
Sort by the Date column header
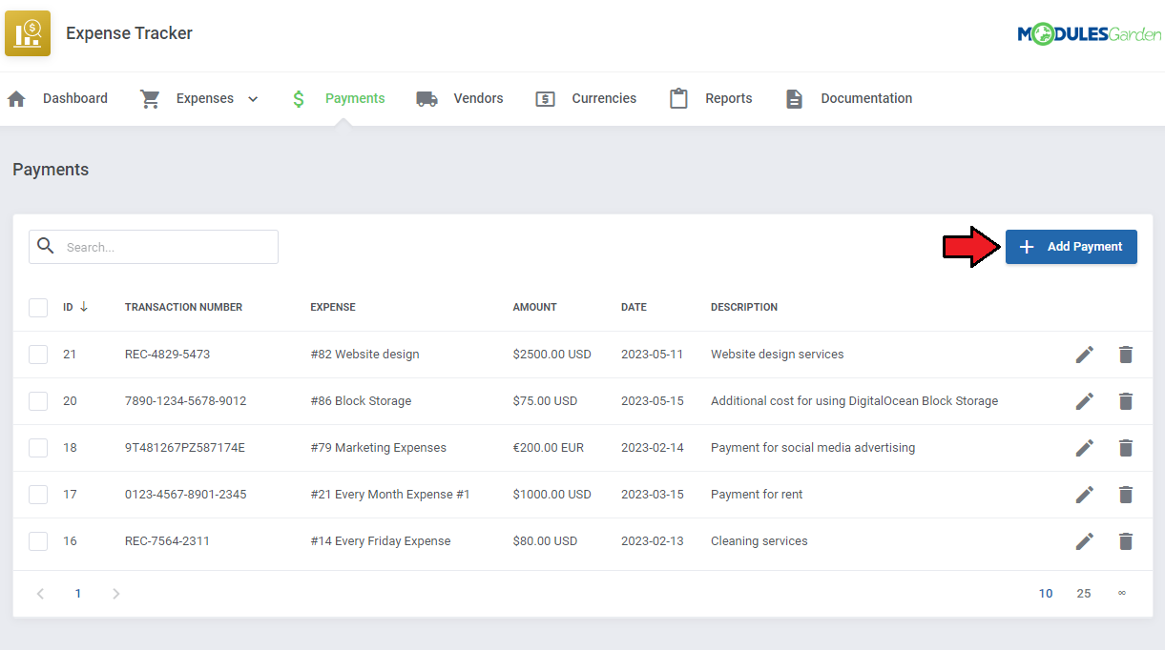pyautogui.click(x=634, y=307)
